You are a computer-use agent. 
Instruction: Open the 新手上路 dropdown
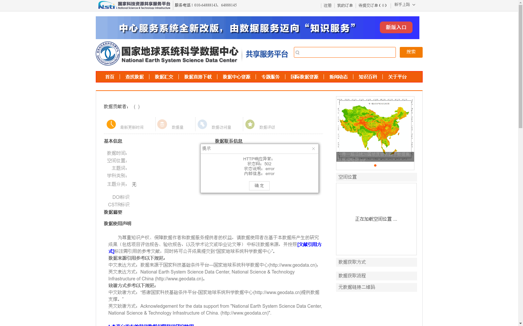(405, 5)
